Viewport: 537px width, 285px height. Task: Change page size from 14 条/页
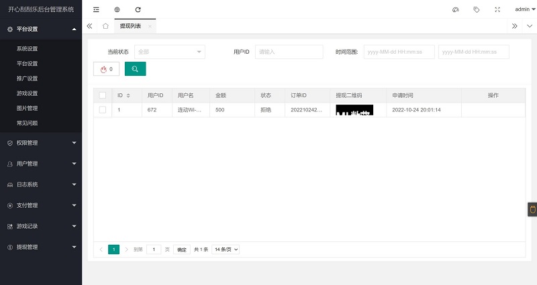click(226, 249)
